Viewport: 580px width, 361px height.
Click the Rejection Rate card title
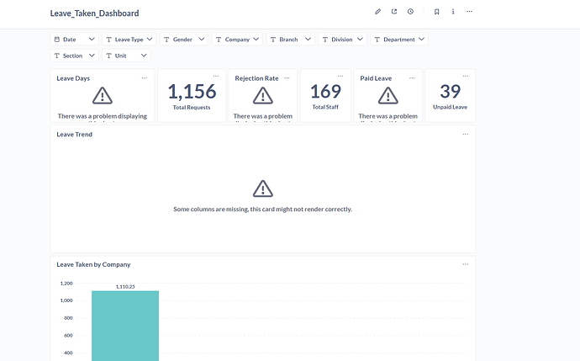[x=256, y=78]
